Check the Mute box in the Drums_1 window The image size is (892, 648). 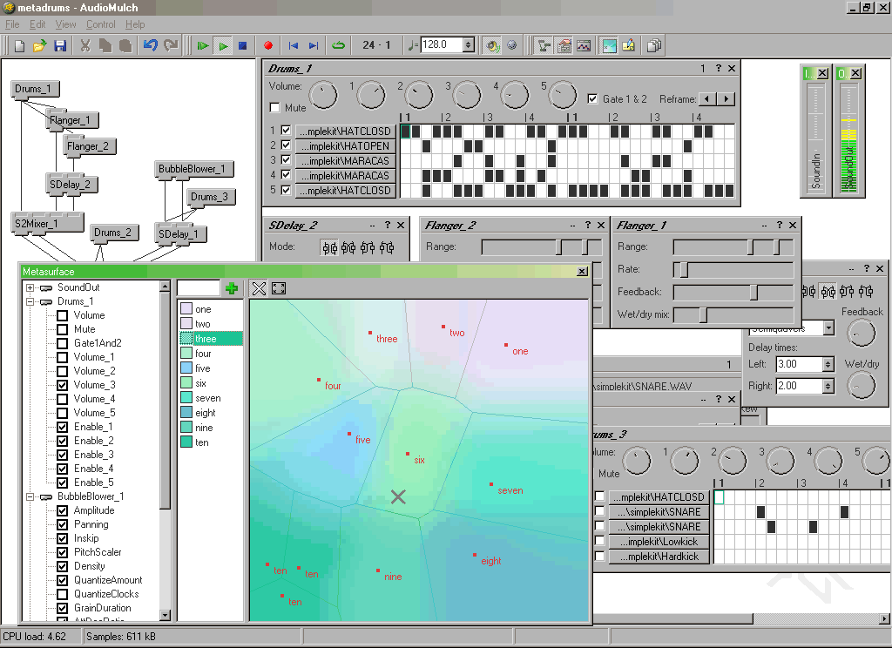pos(274,105)
